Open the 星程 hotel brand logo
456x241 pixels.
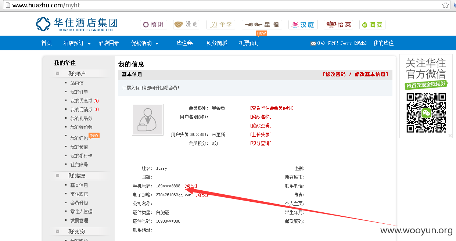(262, 25)
